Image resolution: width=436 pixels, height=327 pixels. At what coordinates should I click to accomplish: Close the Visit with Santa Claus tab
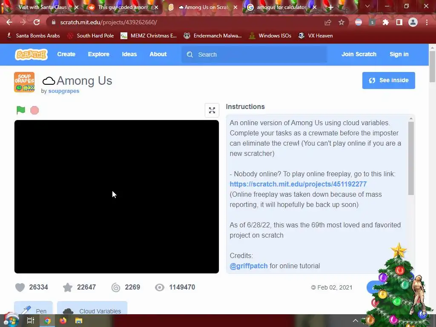pyautogui.click(x=77, y=7)
